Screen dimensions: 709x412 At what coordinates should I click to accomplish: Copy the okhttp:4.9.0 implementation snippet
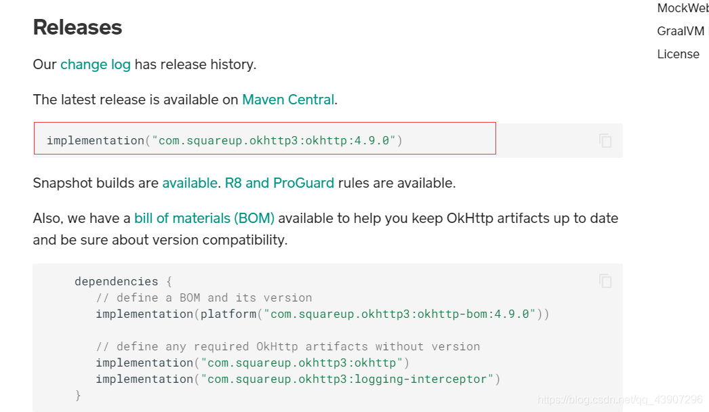pyautogui.click(x=605, y=141)
